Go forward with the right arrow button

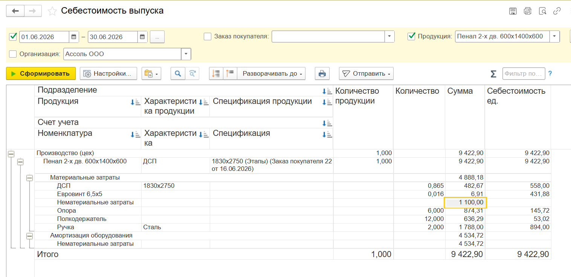pos(33,11)
